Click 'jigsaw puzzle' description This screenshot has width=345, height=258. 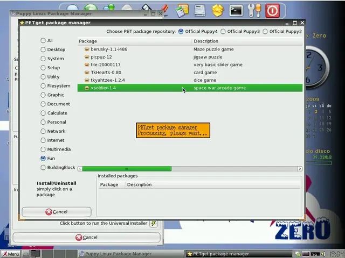pyautogui.click(x=208, y=57)
